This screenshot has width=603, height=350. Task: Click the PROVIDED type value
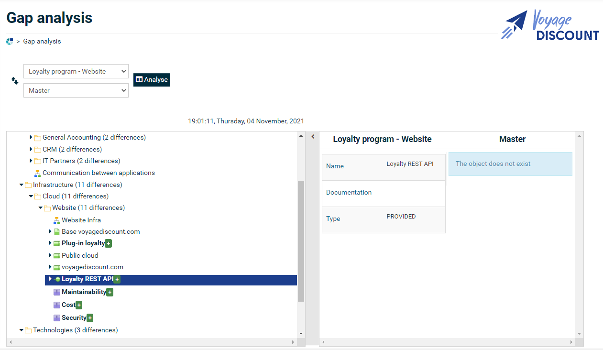pyautogui.click(x=401, y=217)
